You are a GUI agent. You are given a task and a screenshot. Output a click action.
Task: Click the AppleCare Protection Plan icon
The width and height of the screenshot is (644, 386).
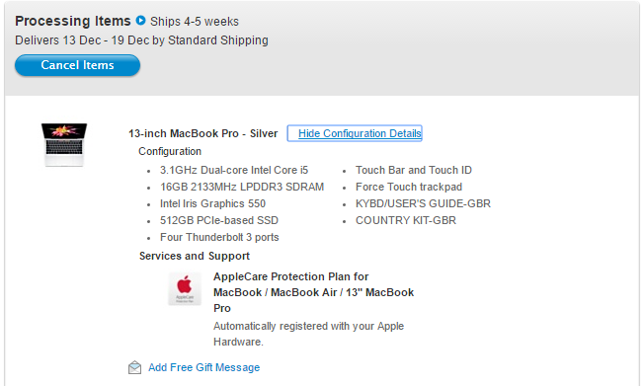pos(185,288)
